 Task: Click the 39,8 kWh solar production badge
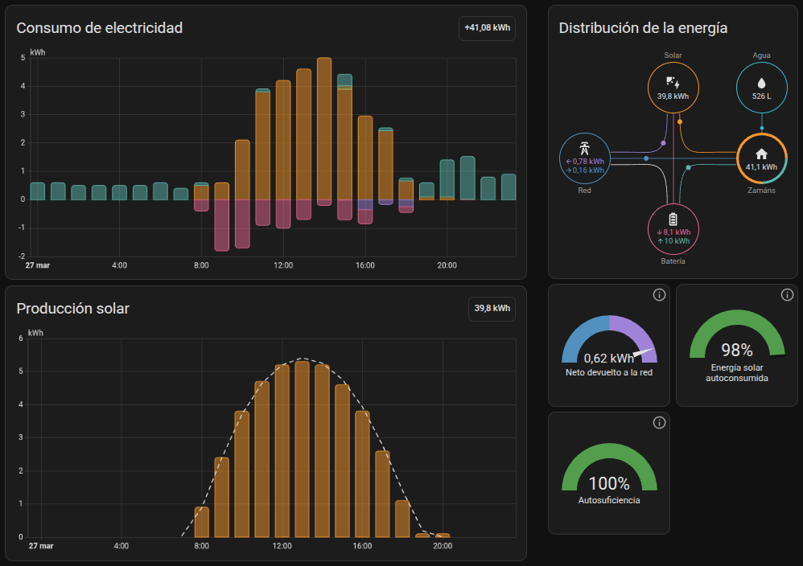click(492, 309)
